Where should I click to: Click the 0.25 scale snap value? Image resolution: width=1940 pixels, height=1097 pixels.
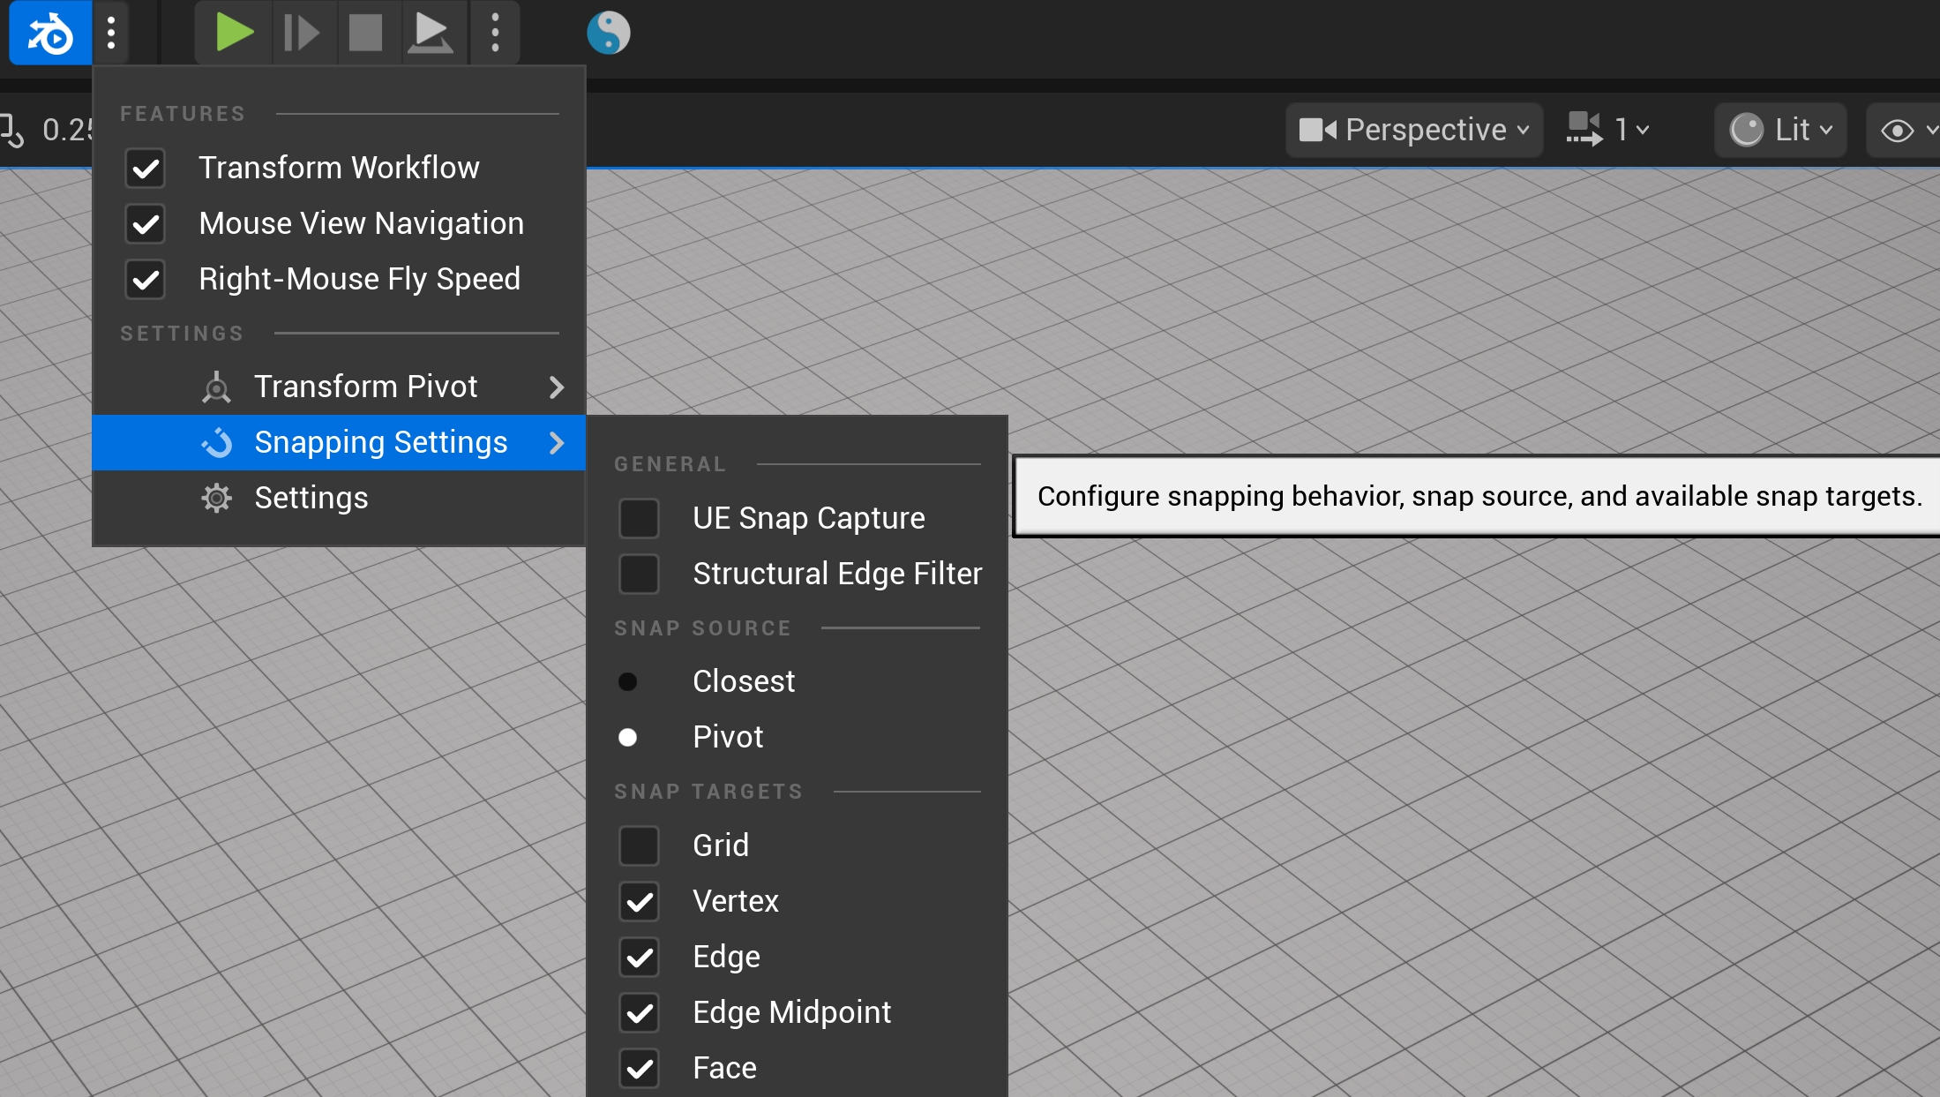[67, 130]
